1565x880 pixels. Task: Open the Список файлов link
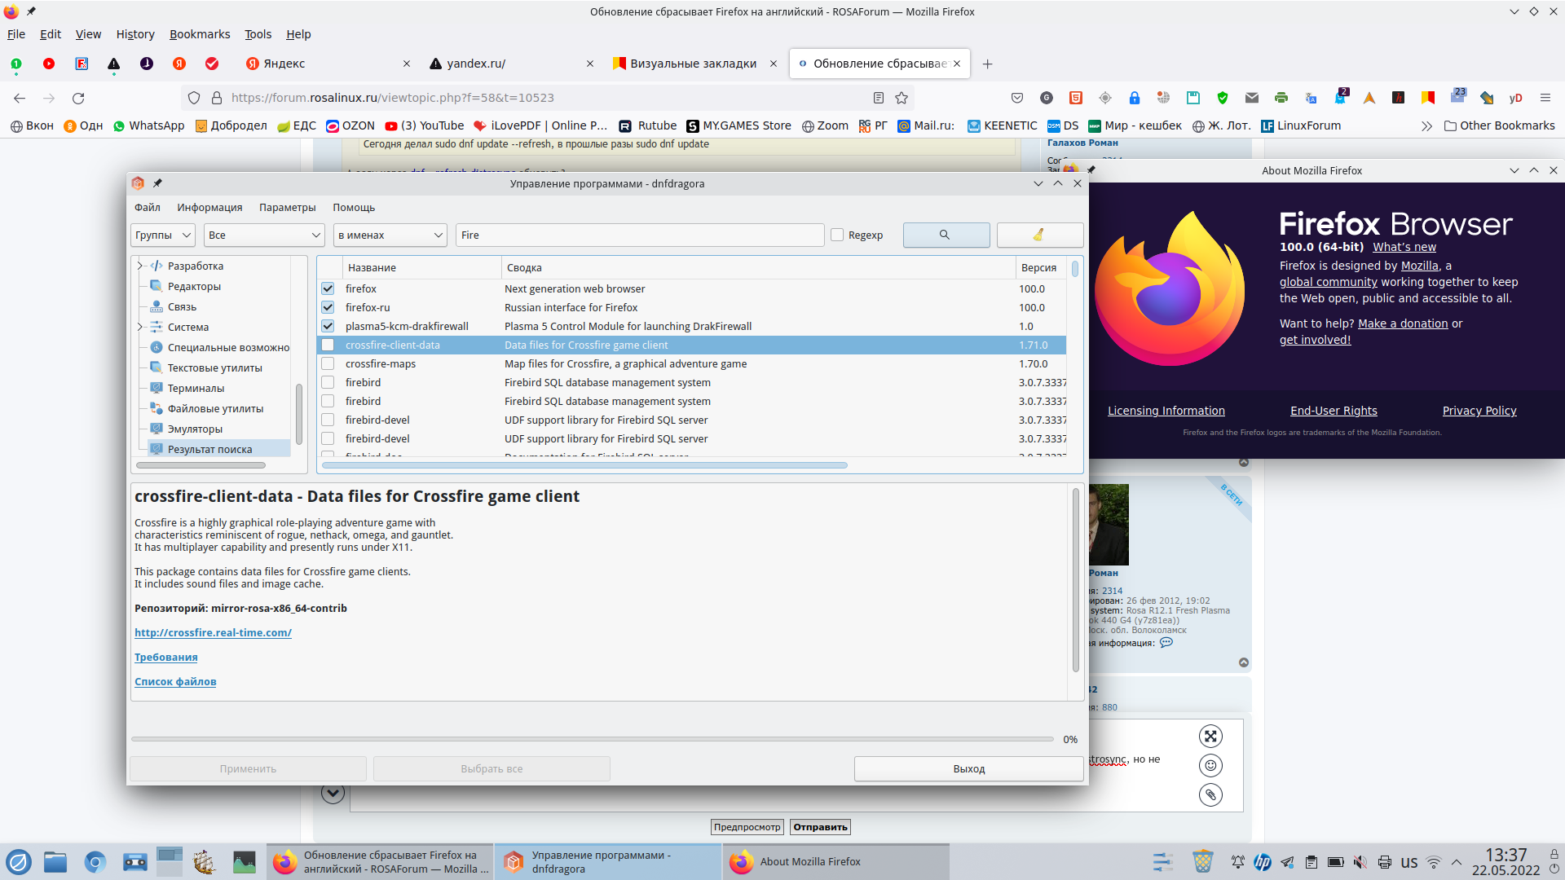coord(175,681)
